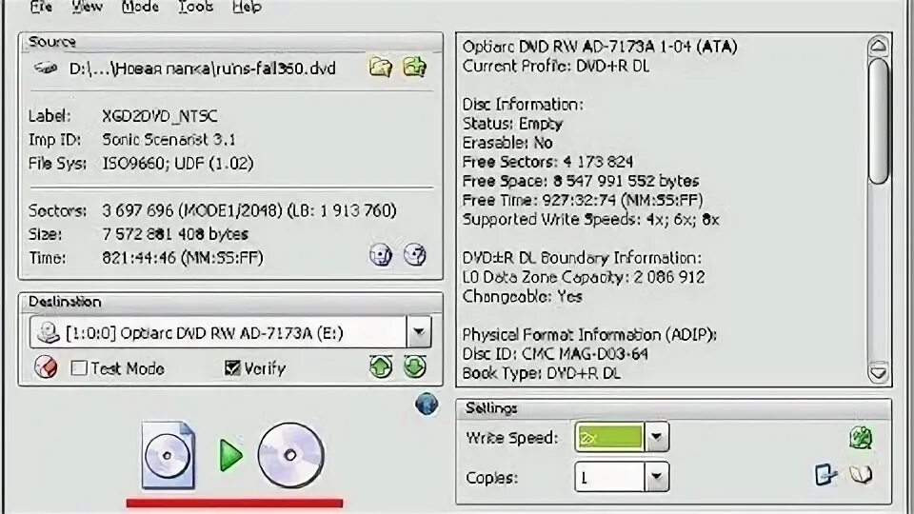Click the large Write image-to-disc button
914x514 pixels.
(x=233, y=455)
